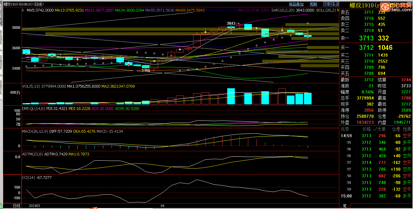Image resolution: width=413 pixels, height=209 pixels.
Task: Click the 结算 3744 settlement value
Action: pyautogui.click(x=406, y=80)
